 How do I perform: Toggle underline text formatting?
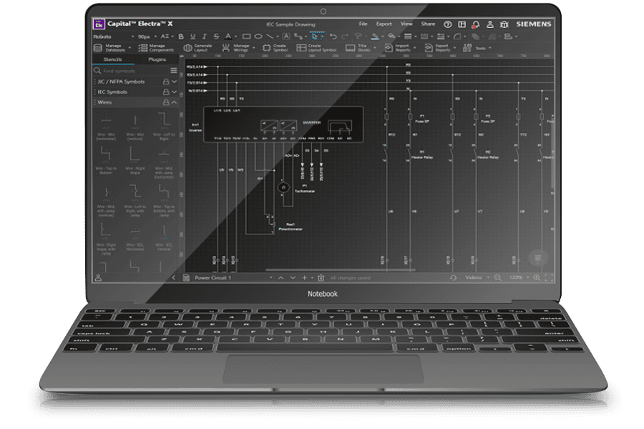pyautogui.click(x=192, y=36)
